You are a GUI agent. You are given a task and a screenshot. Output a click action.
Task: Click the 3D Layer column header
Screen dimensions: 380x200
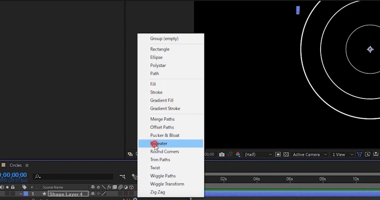pos(131,187)
